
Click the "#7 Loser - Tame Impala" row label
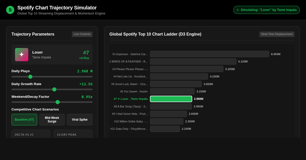[131, 99]
